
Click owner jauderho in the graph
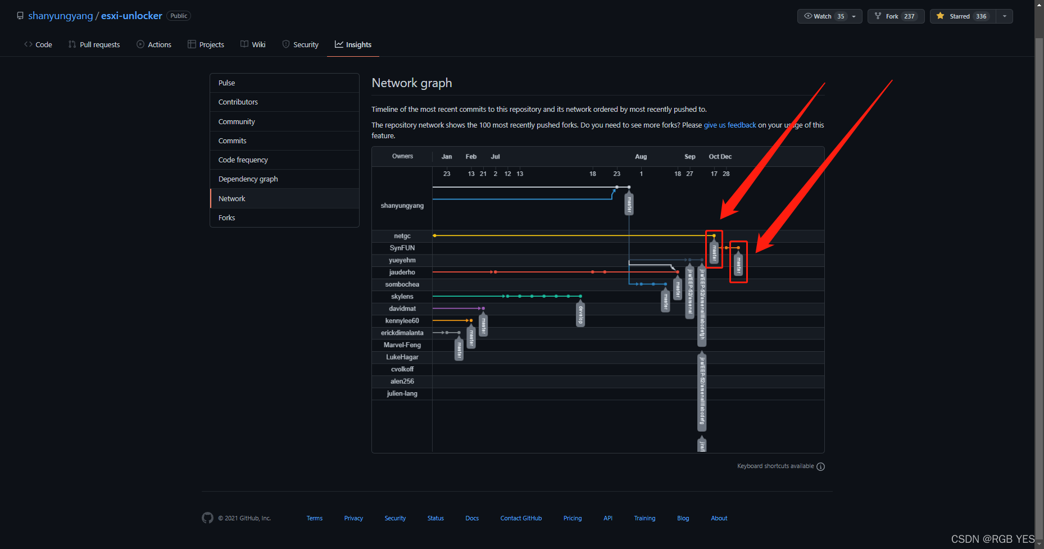402,272
